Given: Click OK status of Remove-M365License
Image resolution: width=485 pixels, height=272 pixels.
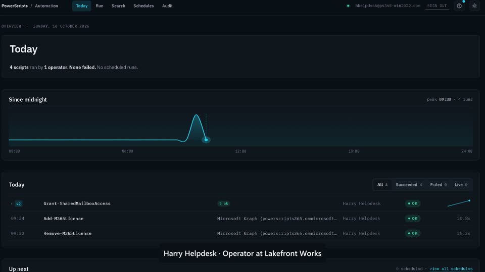Looking at the screenshot, I should (x=413, y=233).
